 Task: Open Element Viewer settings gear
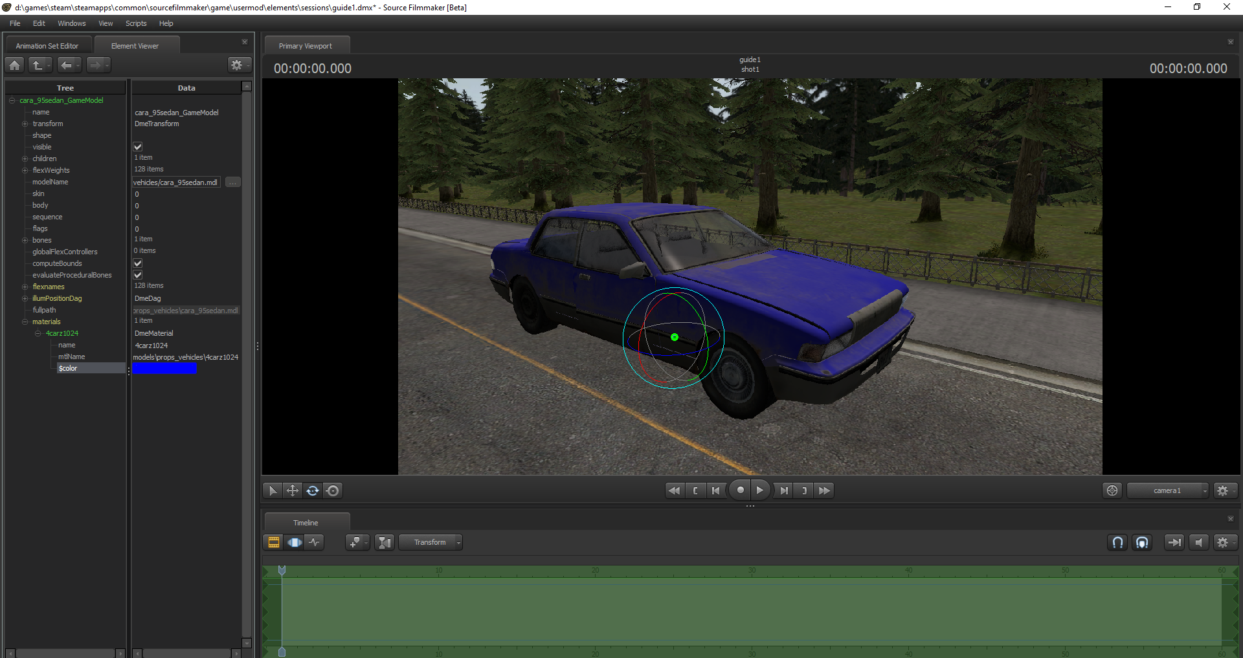[239, 65]
